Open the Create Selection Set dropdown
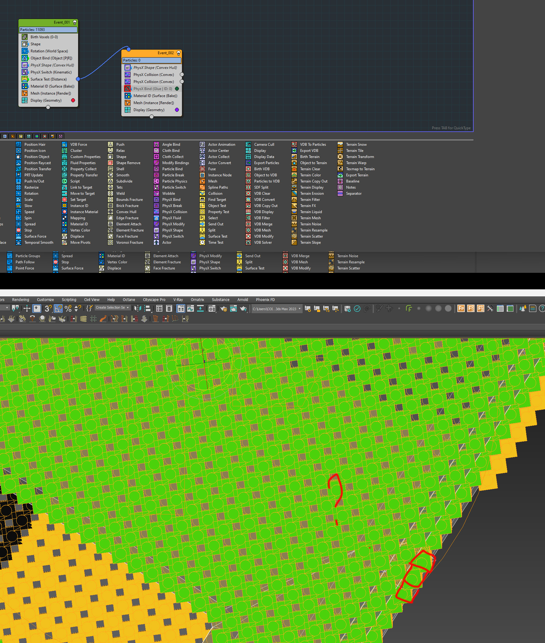545x643 pixels. click(128, 308)
